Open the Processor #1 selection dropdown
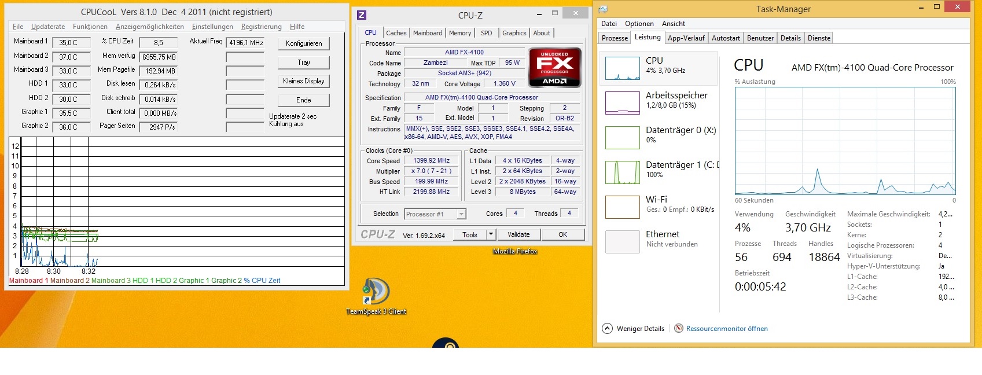982x375 pixels. coord(435,214)
